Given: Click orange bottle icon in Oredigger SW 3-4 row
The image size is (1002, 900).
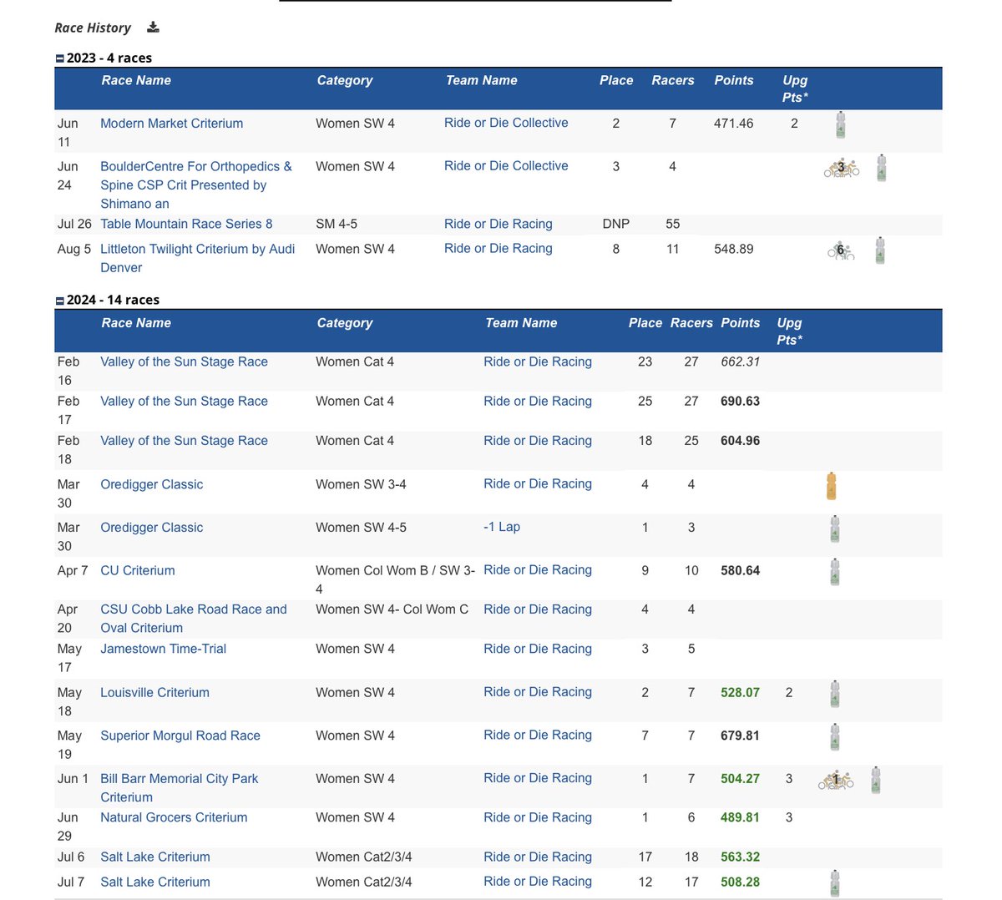Looking at the screenshot, I should (831, 486).
